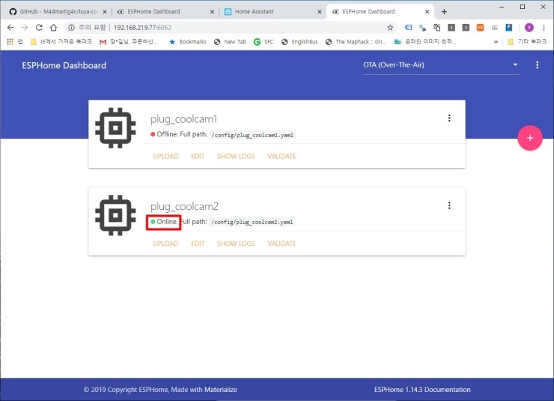
Task: Click the /config/plug_coolcam1.yaml path text
Action: coord(252,135)
